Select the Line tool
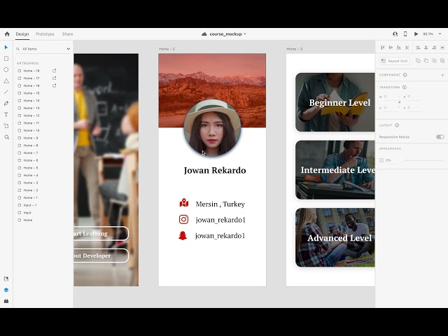 (x=6, y=92)
